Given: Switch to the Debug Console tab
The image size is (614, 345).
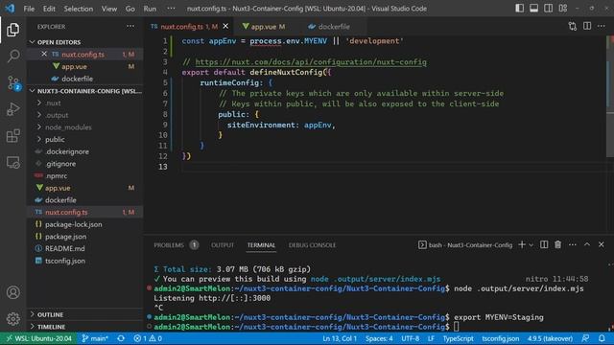Looking at the screenshot, I should click(x=312, y=245).
